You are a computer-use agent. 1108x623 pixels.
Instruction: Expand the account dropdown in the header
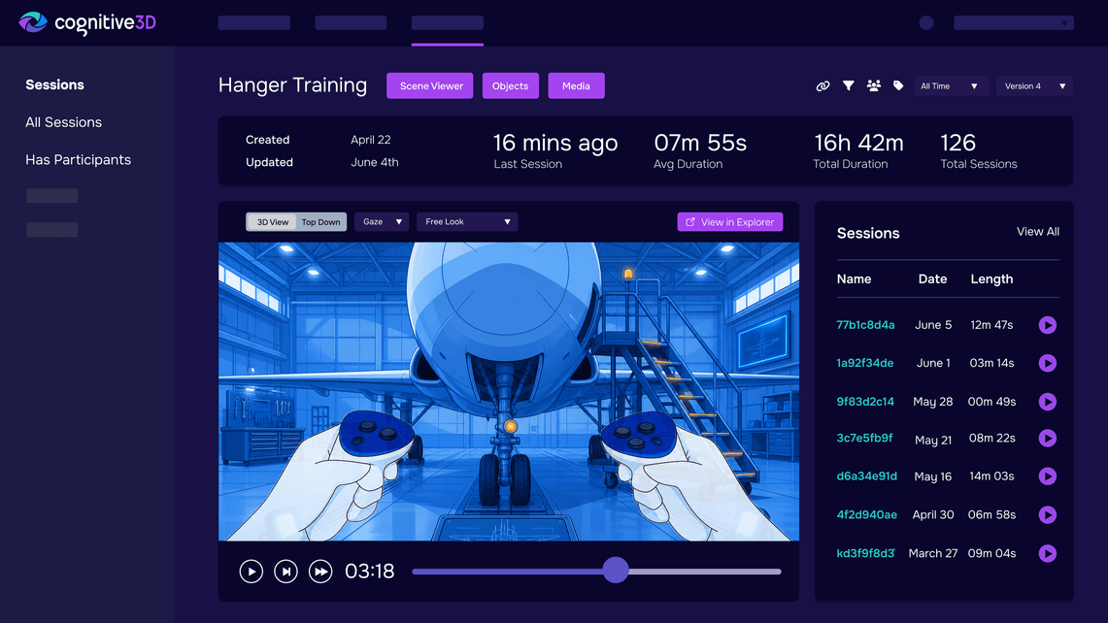coord(1013,22)
